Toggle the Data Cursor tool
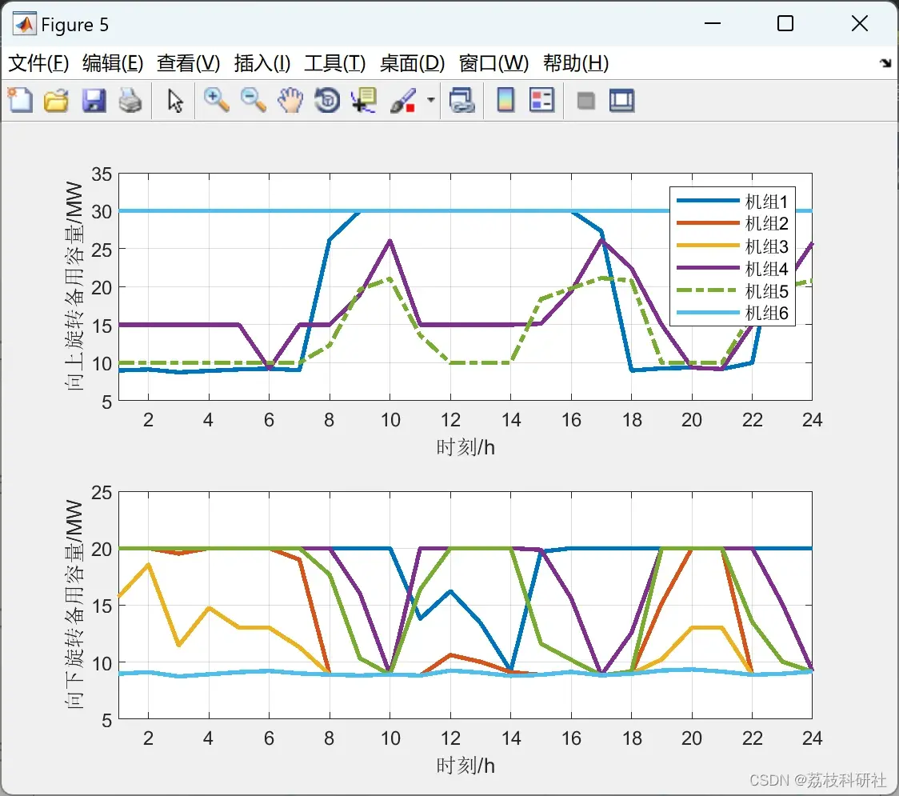This screenshot has height=796, width=899. 364,100
